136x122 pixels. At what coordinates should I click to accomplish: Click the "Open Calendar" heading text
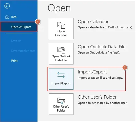coord(93,22)
